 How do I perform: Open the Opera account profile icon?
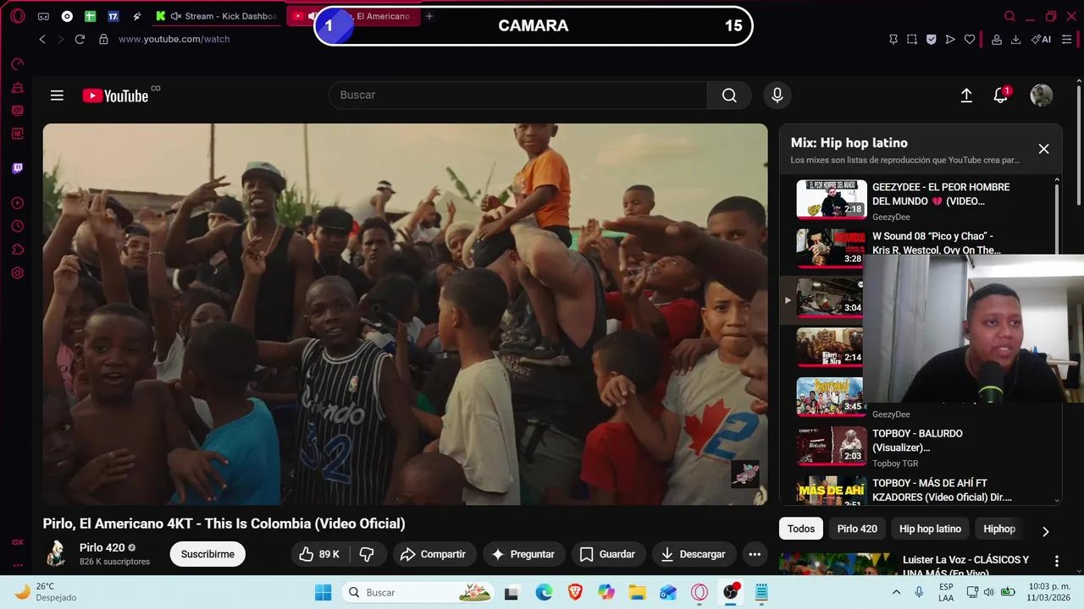click(997, 39)
